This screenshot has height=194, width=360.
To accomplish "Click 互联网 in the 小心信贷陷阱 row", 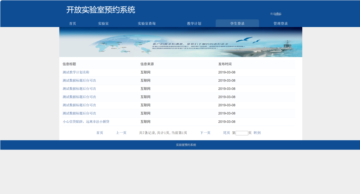I will coord(145,122).
